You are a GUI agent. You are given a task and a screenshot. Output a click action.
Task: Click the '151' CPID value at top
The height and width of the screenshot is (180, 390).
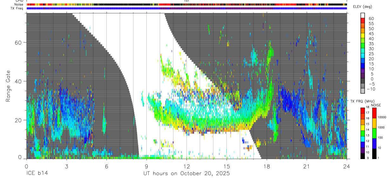pos(186,1)
